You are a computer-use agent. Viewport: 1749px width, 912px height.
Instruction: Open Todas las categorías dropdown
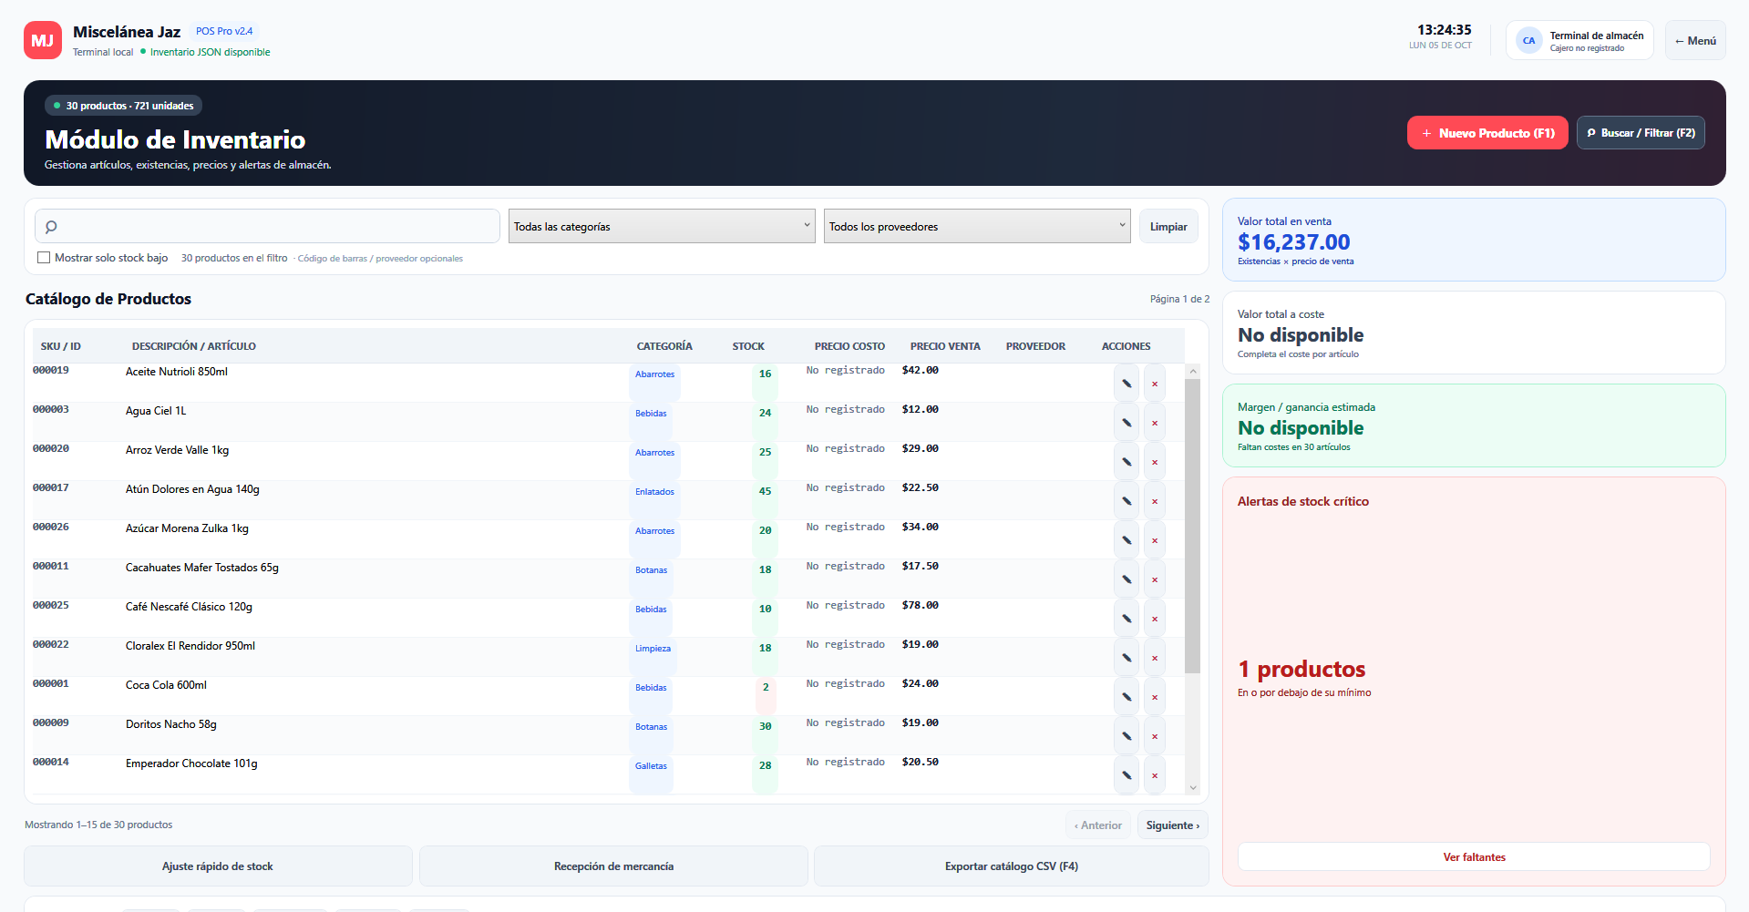point(662,226)
